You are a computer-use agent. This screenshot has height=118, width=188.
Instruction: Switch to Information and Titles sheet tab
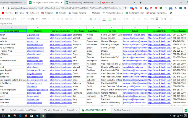point(24,110)
